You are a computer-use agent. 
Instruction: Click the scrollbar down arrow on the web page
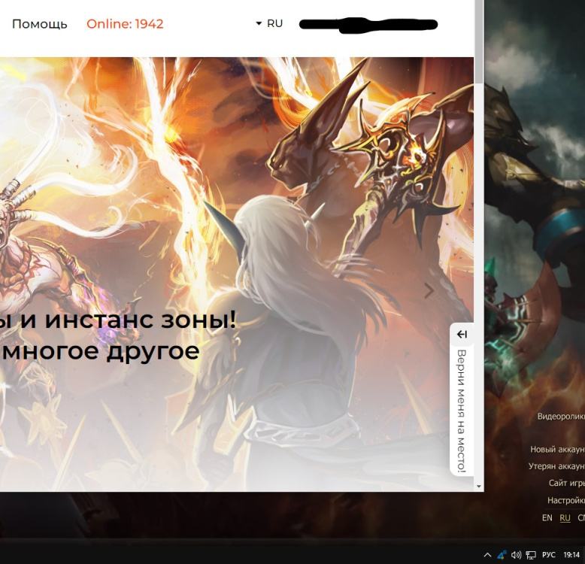479,486
